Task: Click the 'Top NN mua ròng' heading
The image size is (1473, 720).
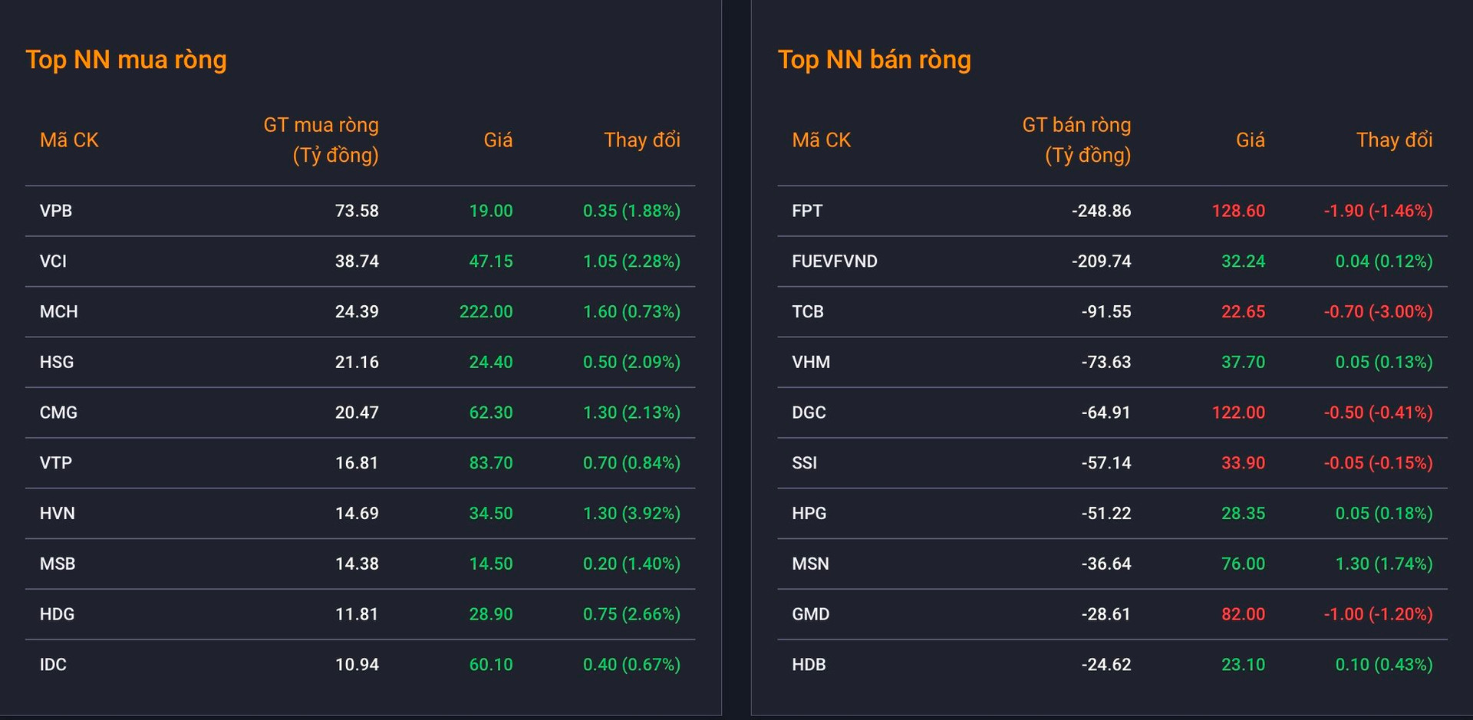Action: (127, 60)
